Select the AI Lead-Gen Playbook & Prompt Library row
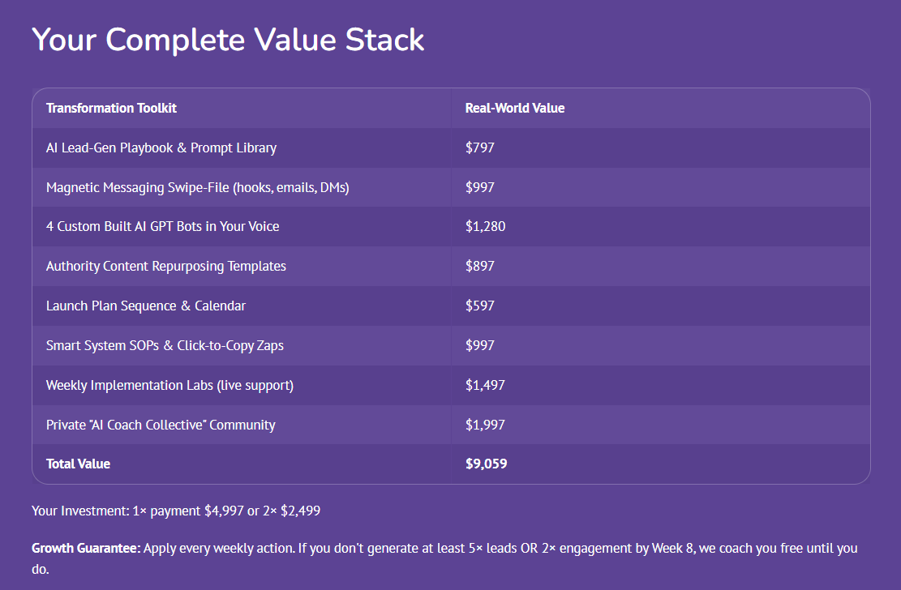 [x=161, y=147]
